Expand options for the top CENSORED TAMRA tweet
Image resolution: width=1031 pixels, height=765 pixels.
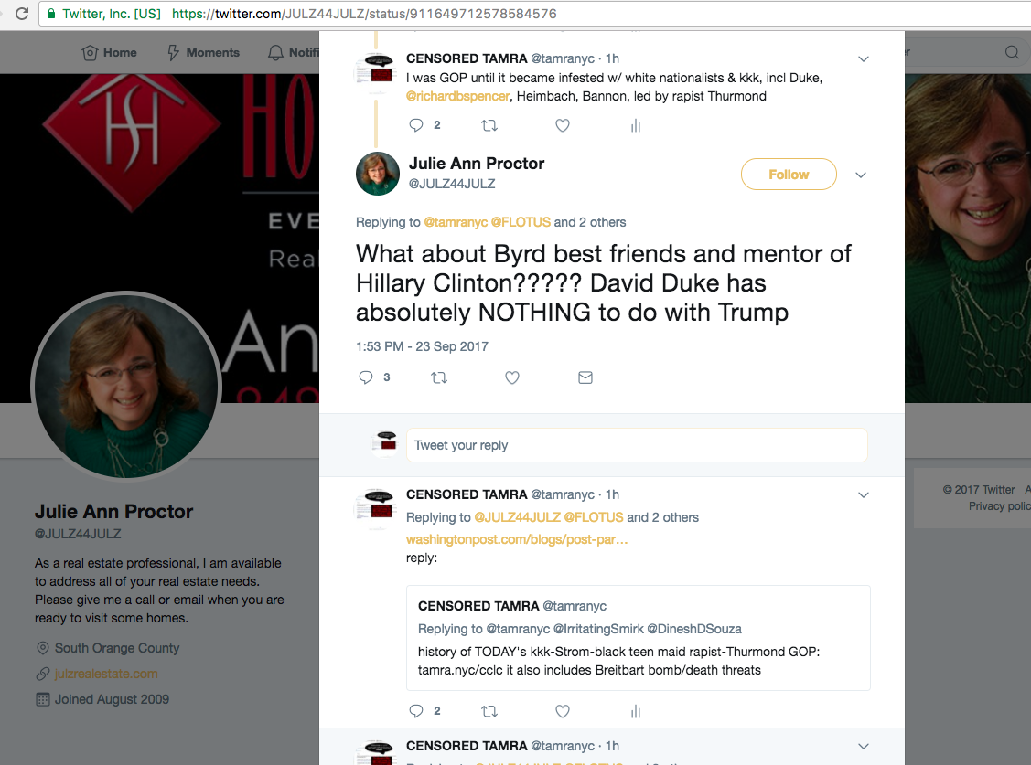[x=864, y=59]
